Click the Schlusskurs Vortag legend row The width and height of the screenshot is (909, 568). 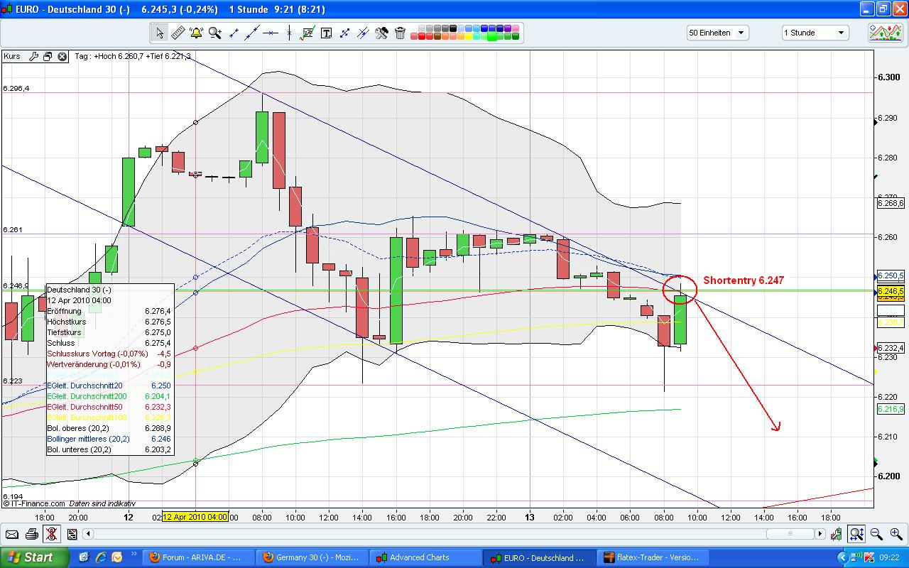coord(109,354)
